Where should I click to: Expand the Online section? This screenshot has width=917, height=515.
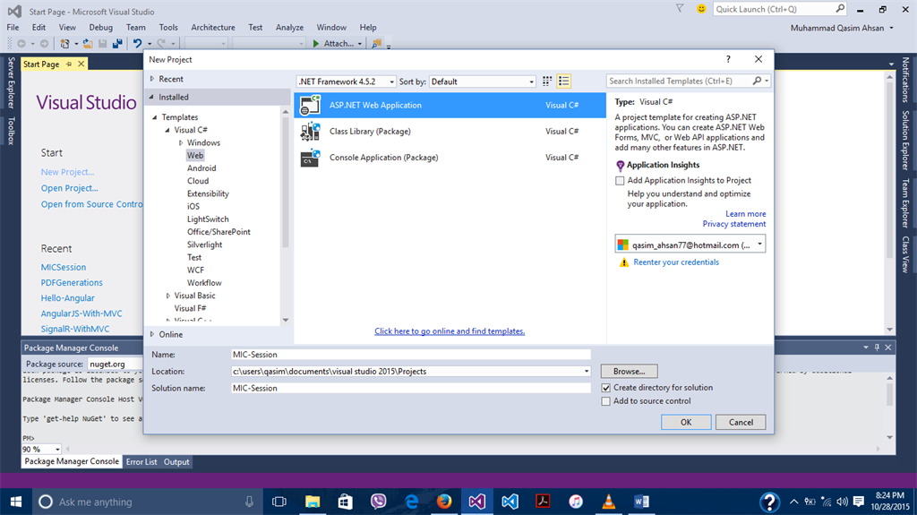[152, 334]
